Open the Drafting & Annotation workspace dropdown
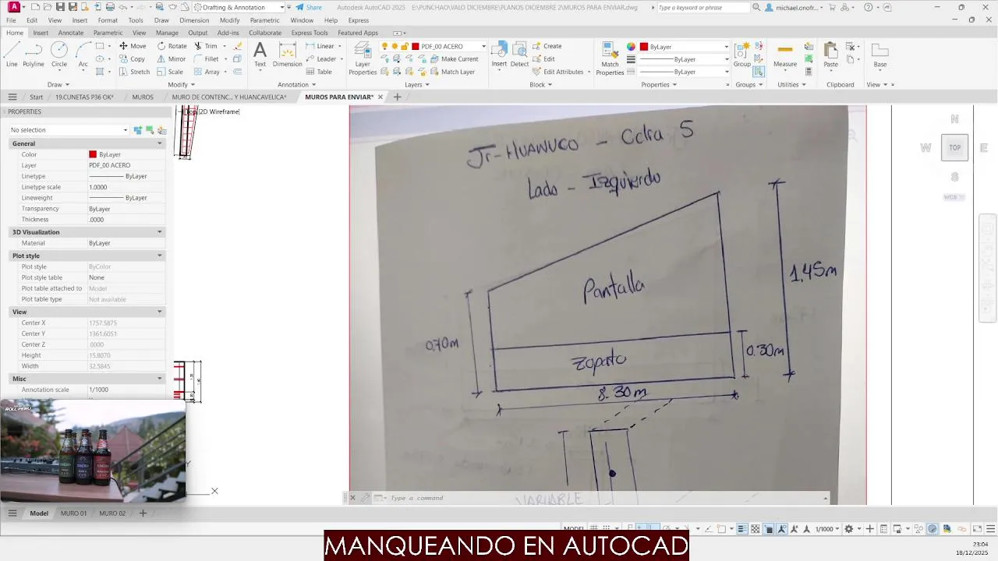The height and width of the screenshot is (561, 998). pyautogui.click(x=239, y=7)
